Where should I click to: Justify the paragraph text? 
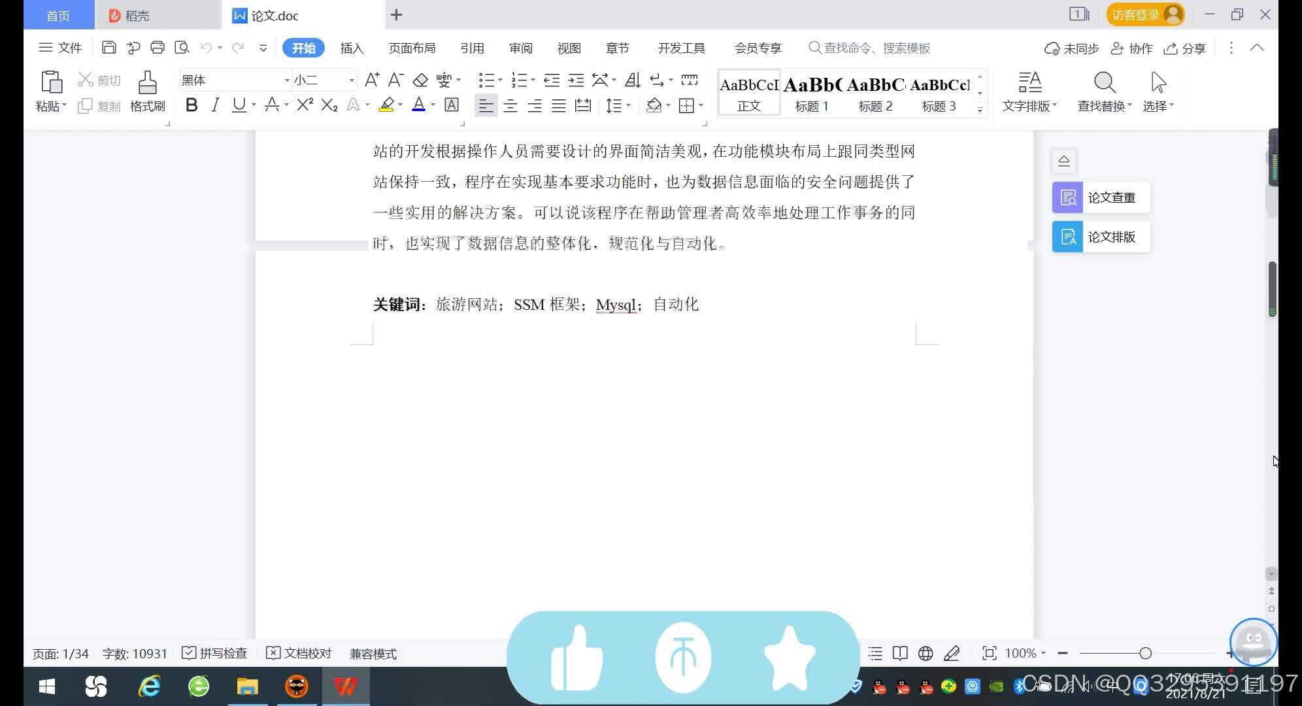coord(559,105)
